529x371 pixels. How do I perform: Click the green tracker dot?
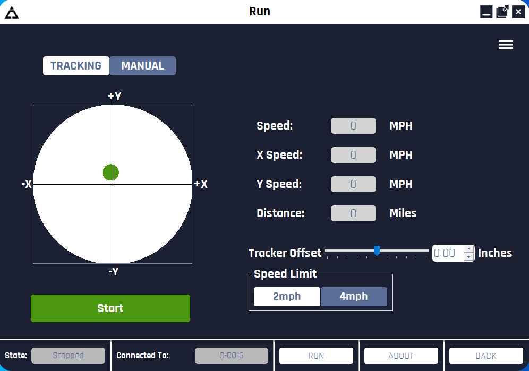(x=110, y=172)
